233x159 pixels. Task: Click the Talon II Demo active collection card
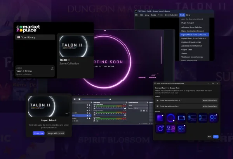[x=35, y=71]
